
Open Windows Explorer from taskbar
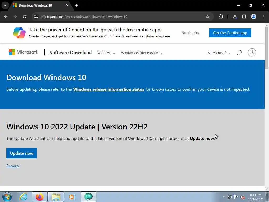click(56, 197)
